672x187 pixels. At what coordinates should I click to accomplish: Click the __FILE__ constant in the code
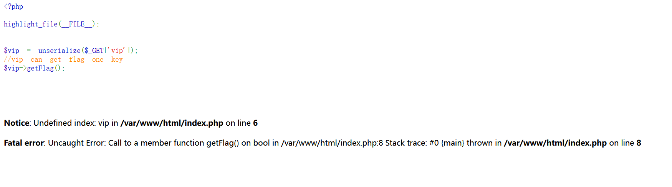pos(77,24)
